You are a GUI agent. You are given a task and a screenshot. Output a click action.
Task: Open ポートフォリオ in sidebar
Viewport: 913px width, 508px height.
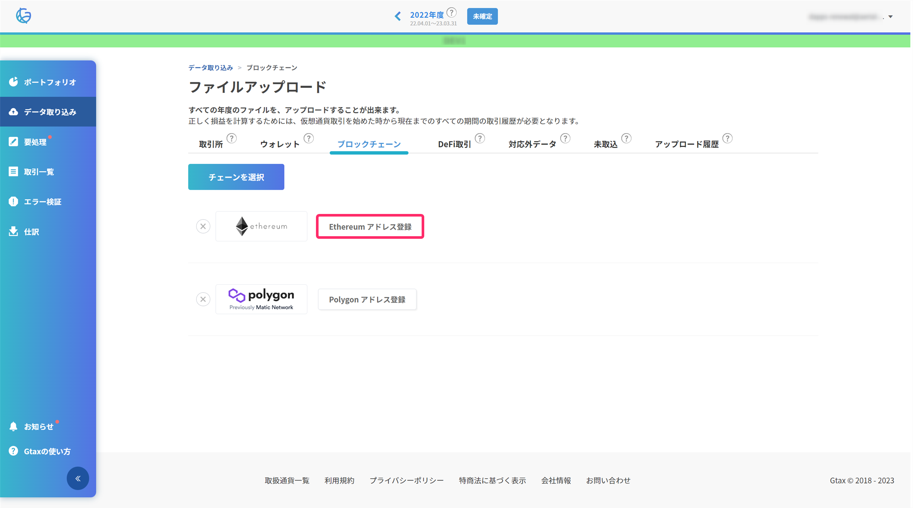tap(48, 82)
